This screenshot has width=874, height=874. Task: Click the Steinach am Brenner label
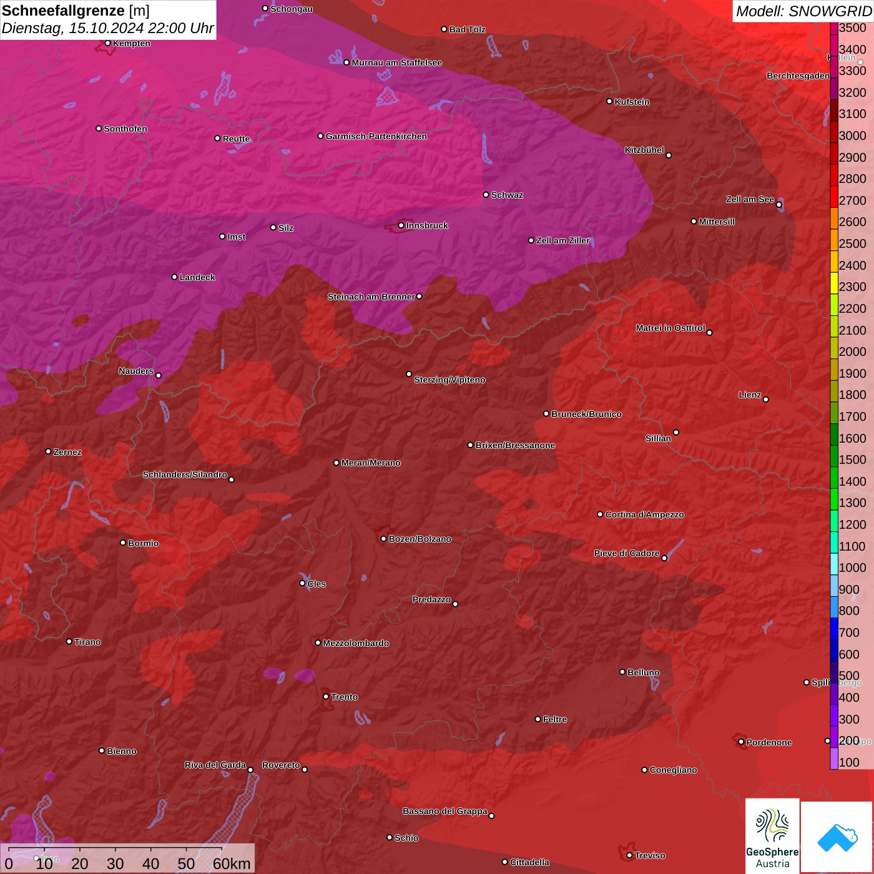[x=371, y=297]
